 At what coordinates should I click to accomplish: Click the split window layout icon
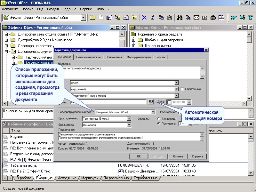click(221, 18)
